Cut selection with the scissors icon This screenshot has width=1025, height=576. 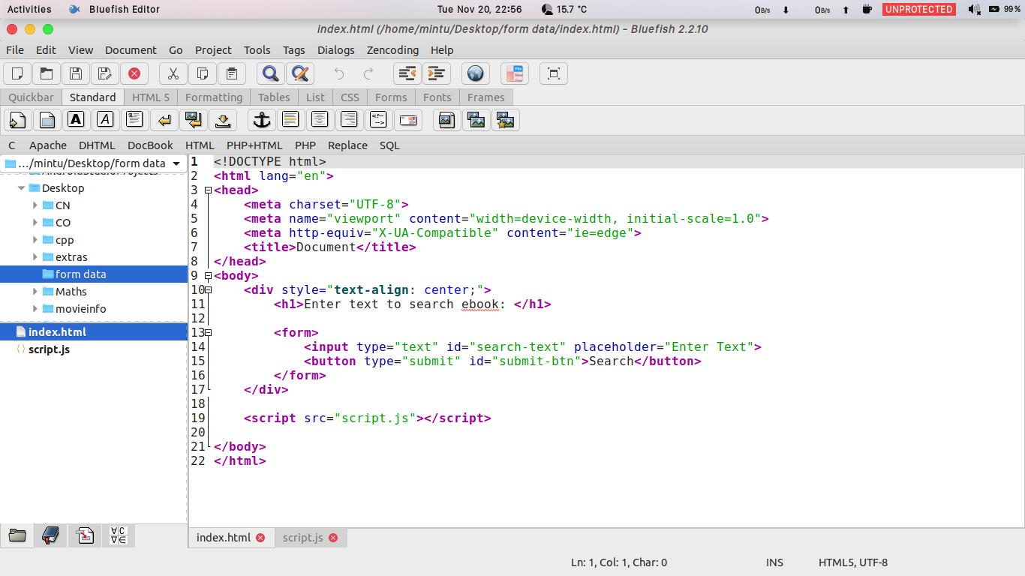[173, 73]
